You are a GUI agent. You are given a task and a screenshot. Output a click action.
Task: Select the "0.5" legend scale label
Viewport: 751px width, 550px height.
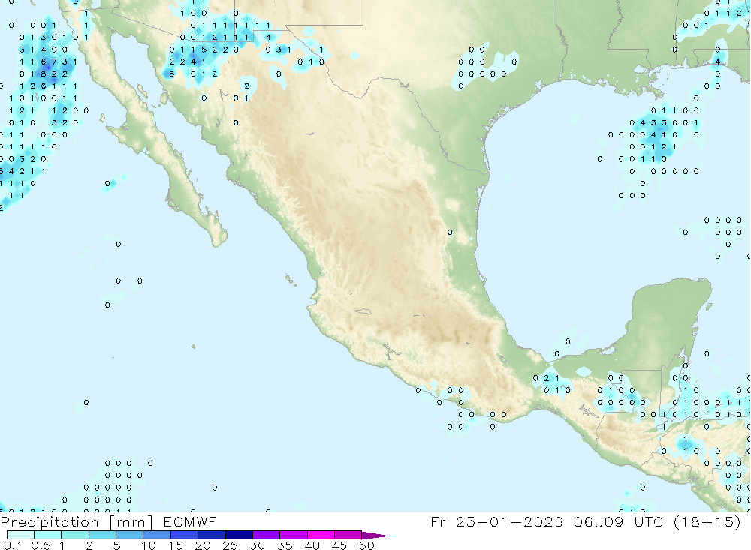[41, 545]
